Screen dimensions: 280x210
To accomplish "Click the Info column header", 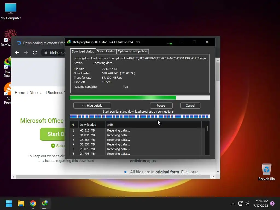I will click(x=153, y=125).
